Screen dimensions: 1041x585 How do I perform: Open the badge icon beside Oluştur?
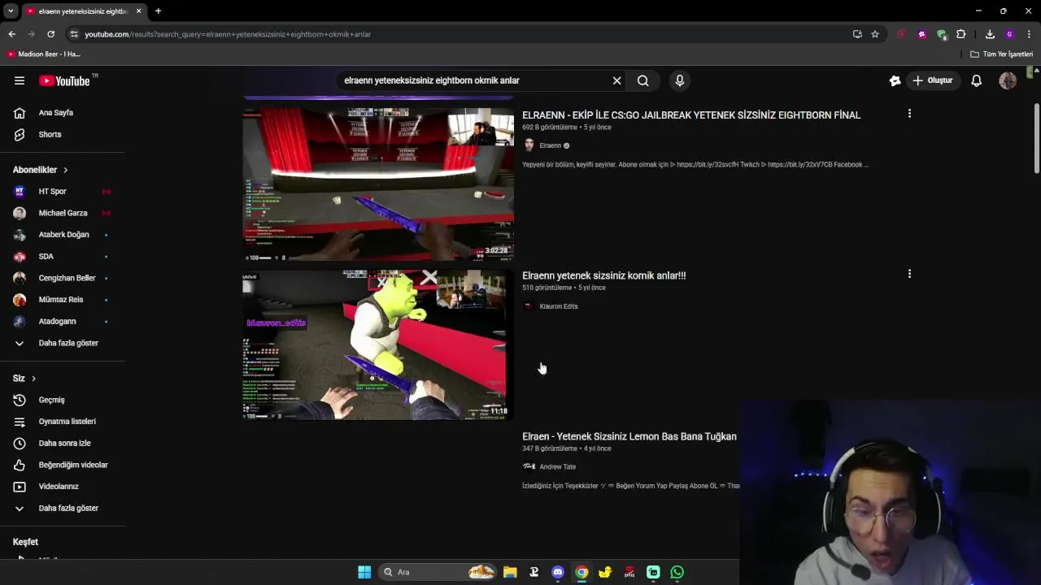tap(895, 80)
